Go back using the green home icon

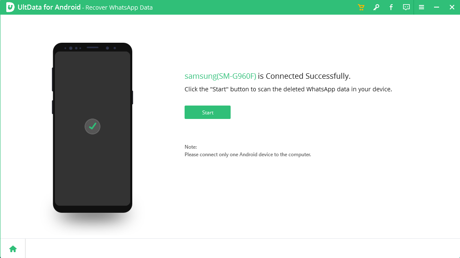click(x=13, y=249)
